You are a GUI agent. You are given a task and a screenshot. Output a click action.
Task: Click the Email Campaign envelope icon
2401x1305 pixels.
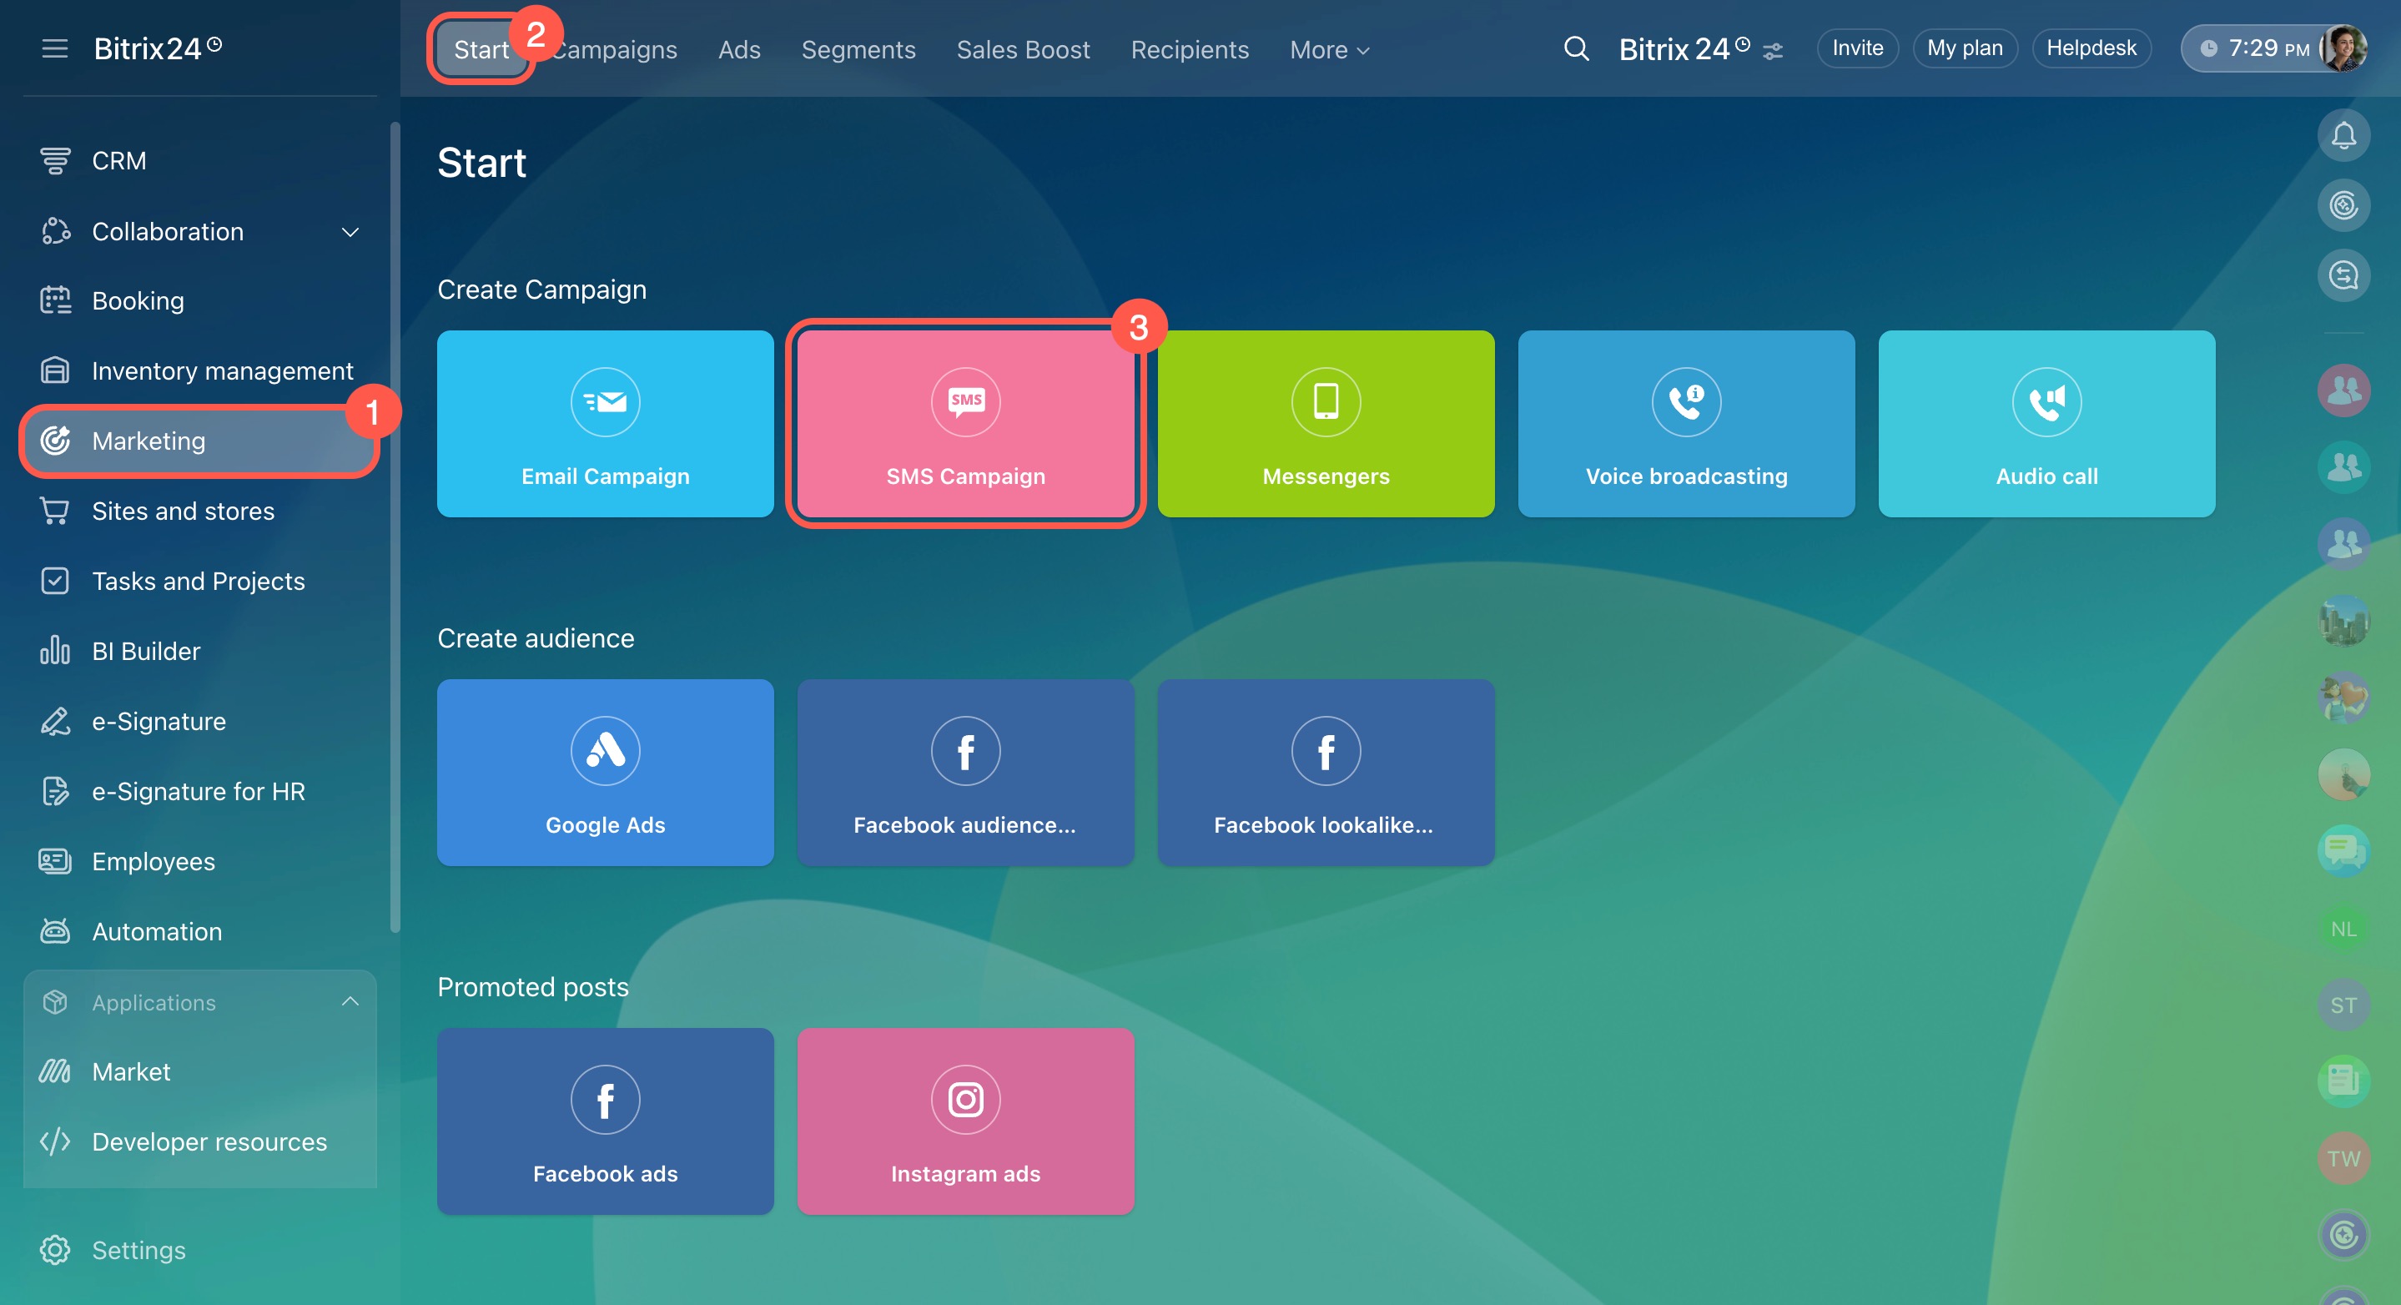tap(605, 401)
